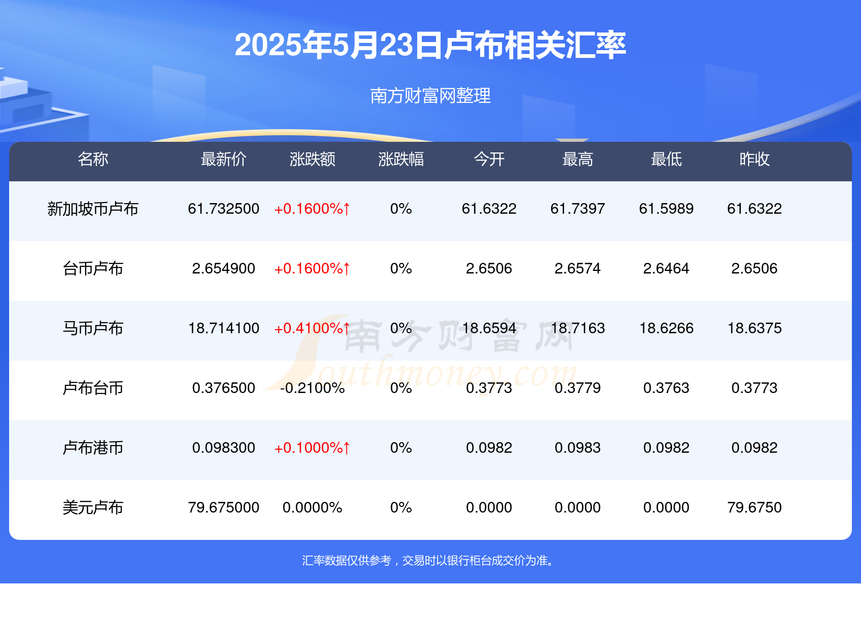Click 今开 value 0.3773 in 卢布台币 row
The width and height of the screenshot is (861, 628).
tap(489, 388)
